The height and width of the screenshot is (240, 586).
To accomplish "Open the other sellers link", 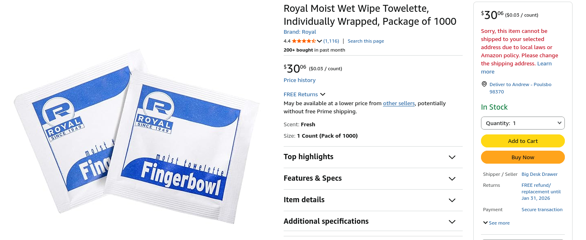I will click(x=398, y=103).
